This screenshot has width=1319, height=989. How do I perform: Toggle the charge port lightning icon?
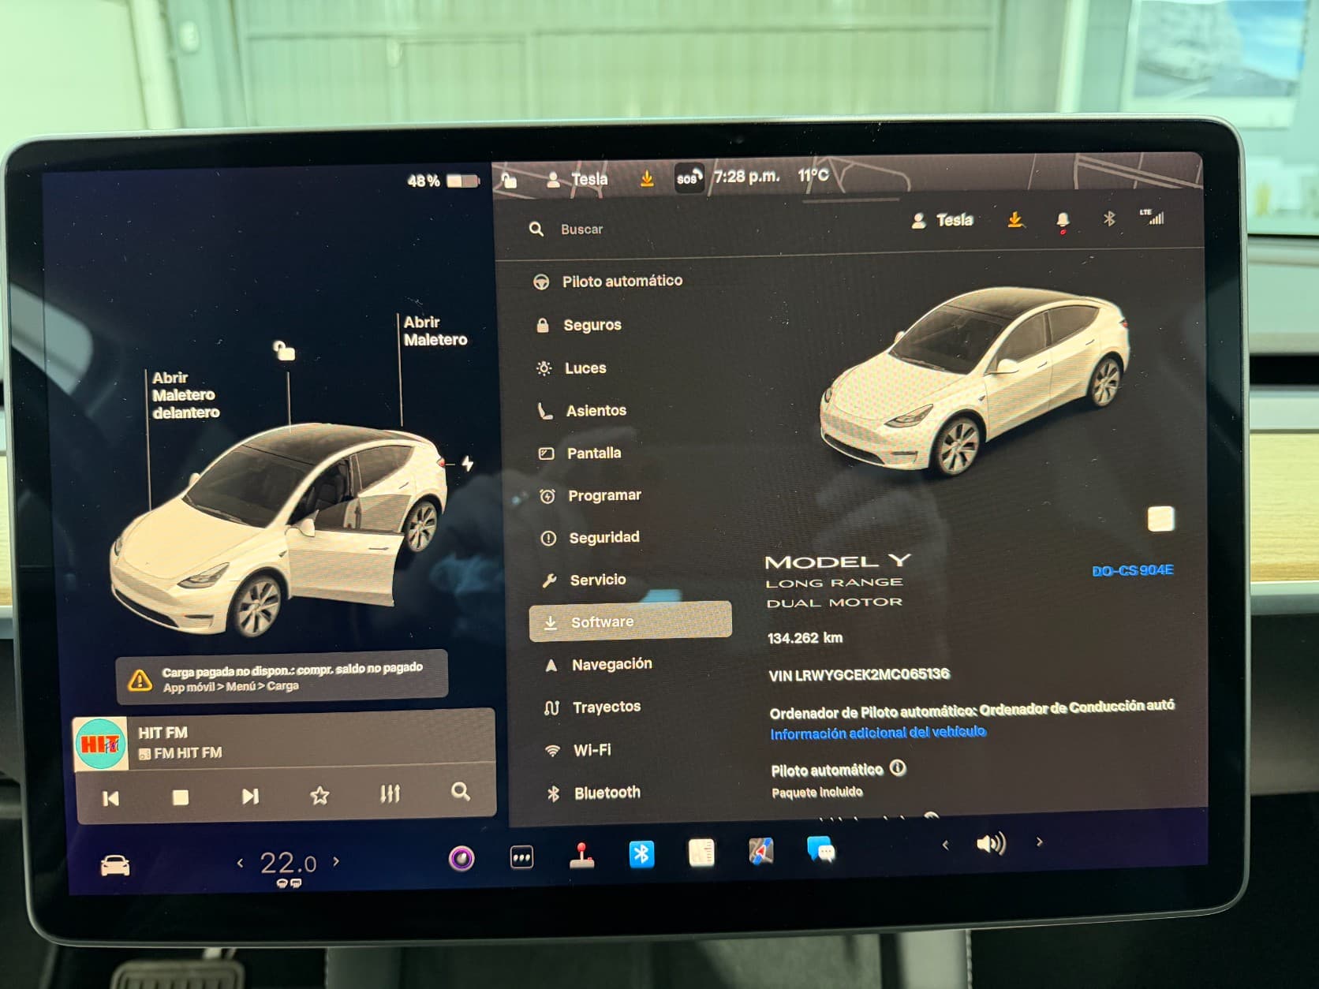click(467, 464)
